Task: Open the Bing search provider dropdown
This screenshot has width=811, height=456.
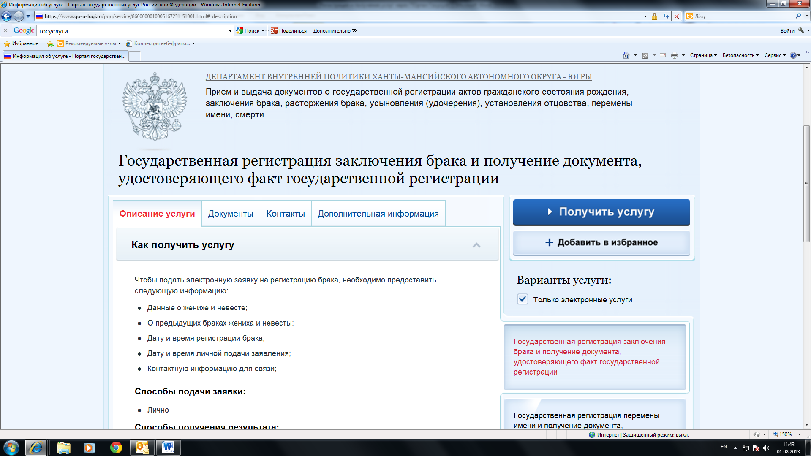Action: 807,16
